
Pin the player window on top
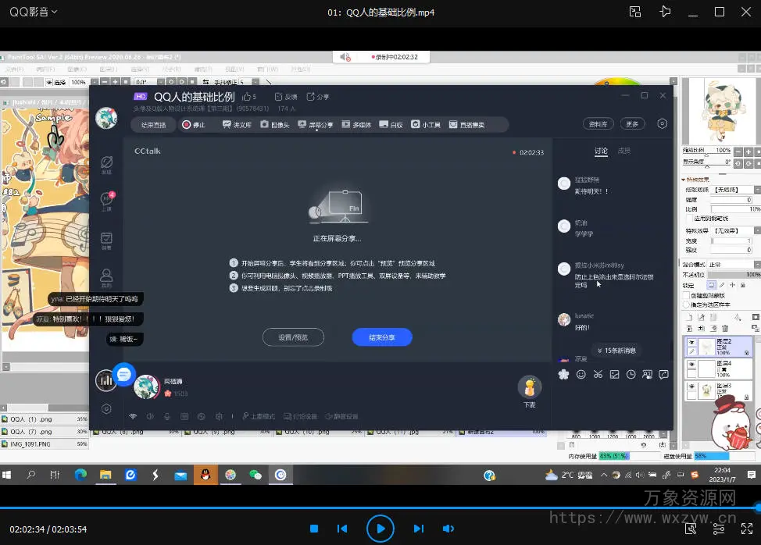[x=665, y=12]
